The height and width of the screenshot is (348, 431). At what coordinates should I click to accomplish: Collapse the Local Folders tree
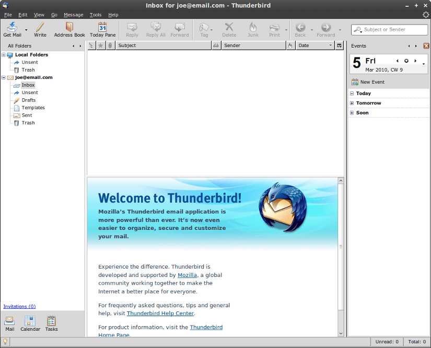coord(4,55)
